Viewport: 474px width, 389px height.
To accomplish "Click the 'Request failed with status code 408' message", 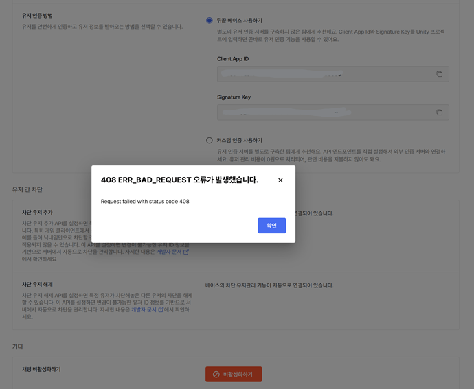I will coord(145,202).
